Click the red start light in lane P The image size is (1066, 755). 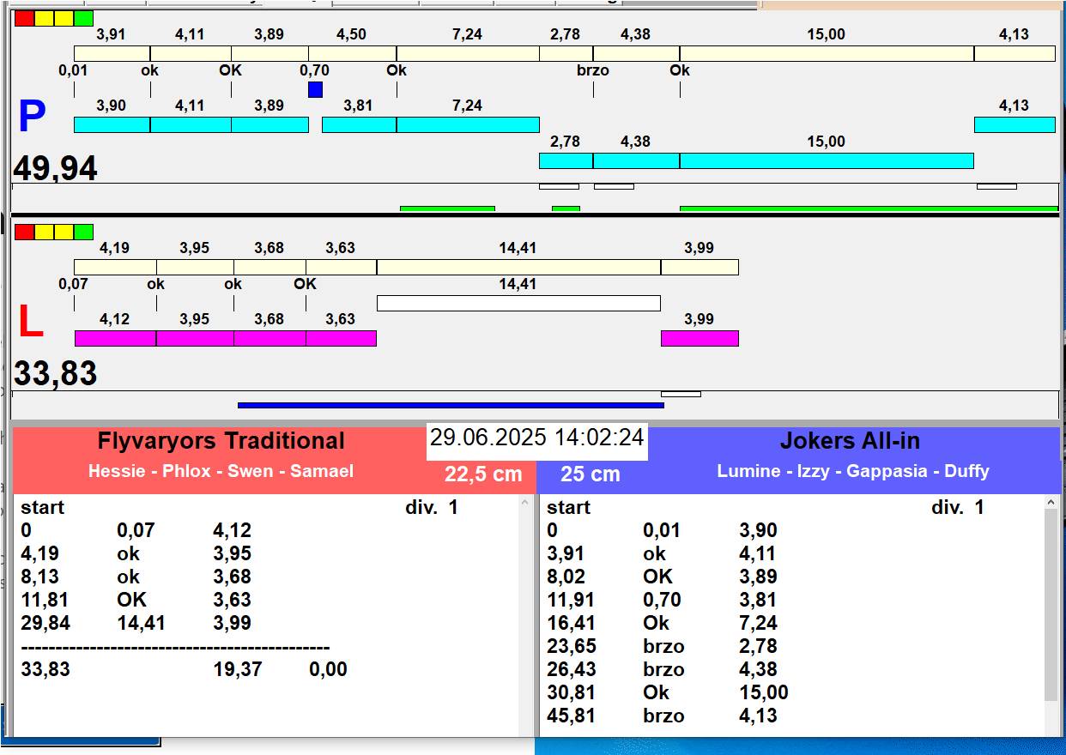[x=25, y=18]
